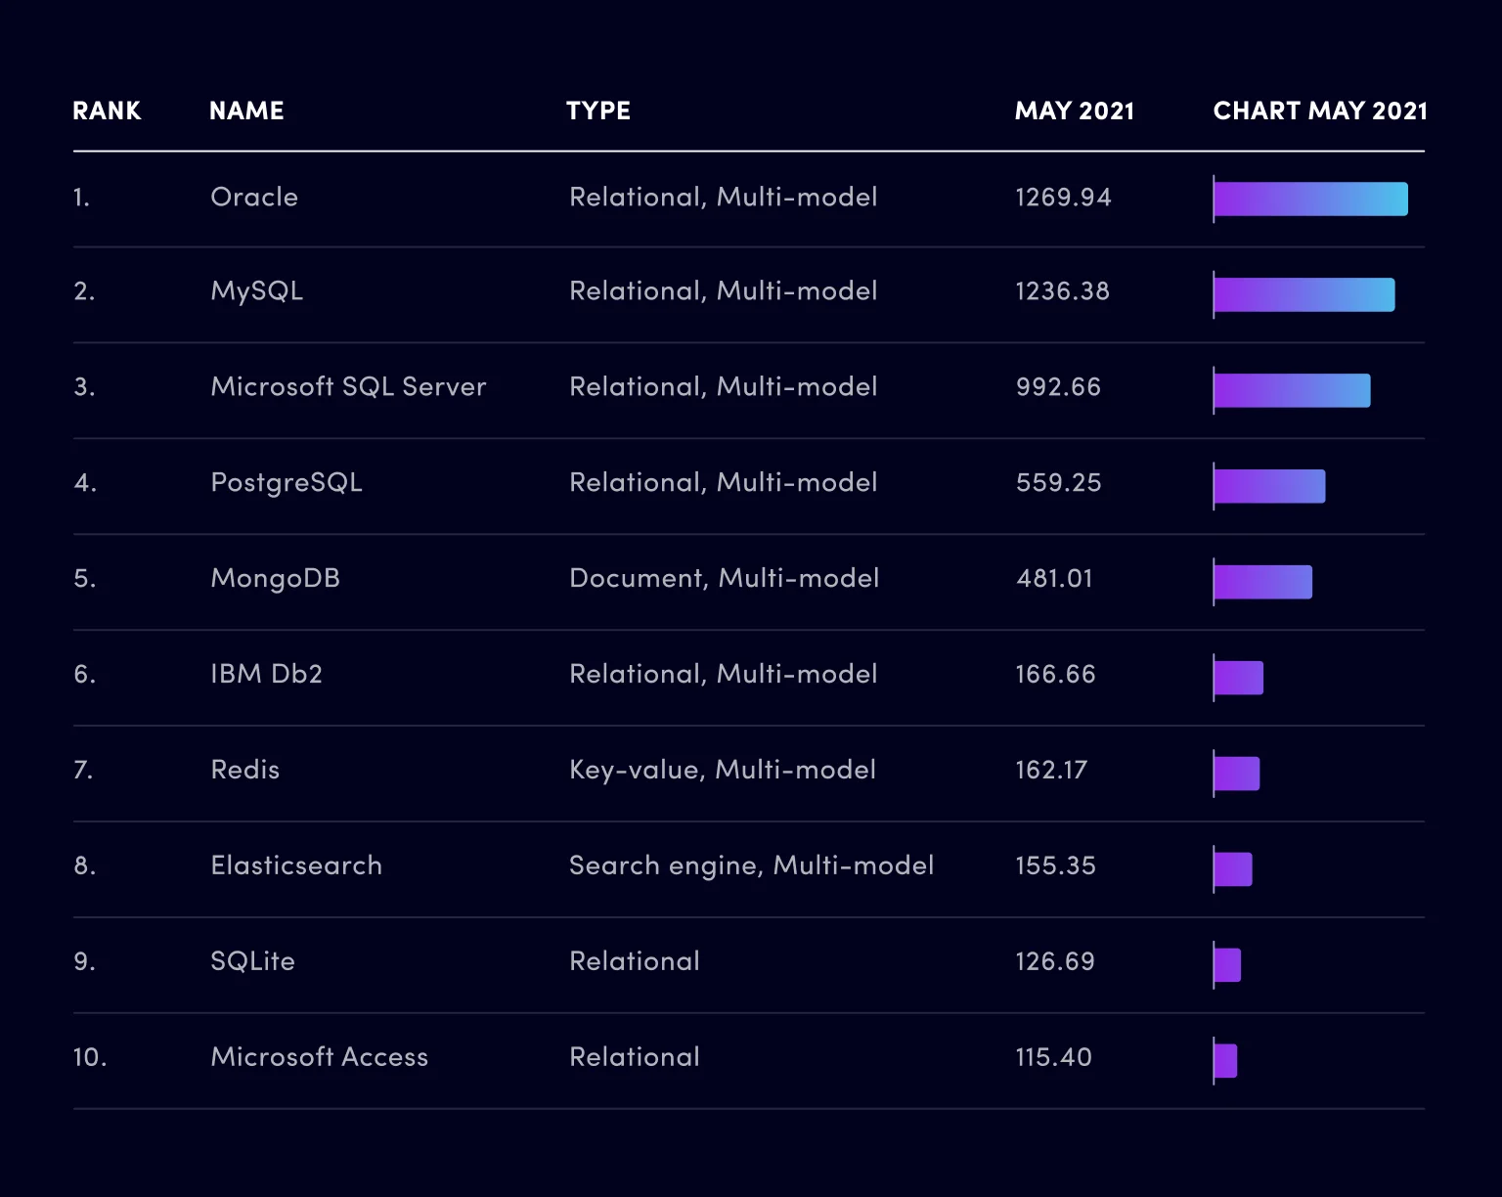Click the score value 559.25
Image resolution: width=1502 pixels, height=1197 pixels.
tap(1059, 483)
